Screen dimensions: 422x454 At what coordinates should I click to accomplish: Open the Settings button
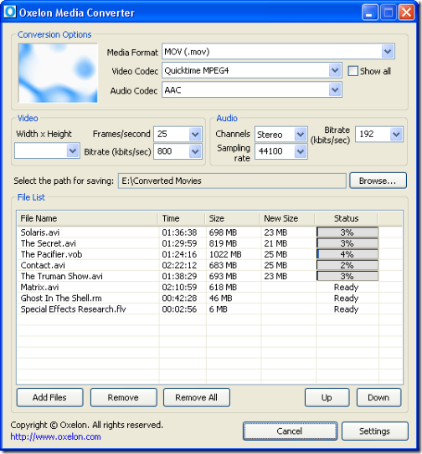point(375,431)
